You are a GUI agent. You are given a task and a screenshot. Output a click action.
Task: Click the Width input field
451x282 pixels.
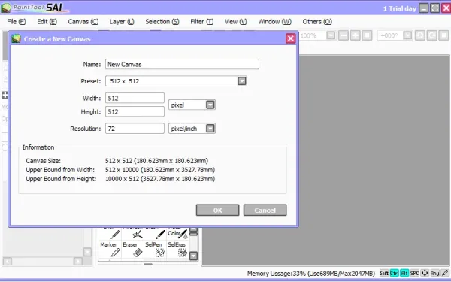(135, 98)
